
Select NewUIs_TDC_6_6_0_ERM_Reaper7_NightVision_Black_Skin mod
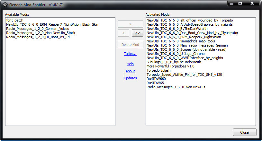coord(52,24)
